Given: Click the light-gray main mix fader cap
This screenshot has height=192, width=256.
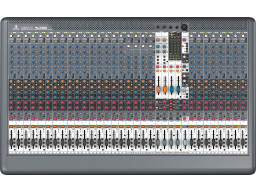Looking at the screenshot, I should tap(185, 142).
